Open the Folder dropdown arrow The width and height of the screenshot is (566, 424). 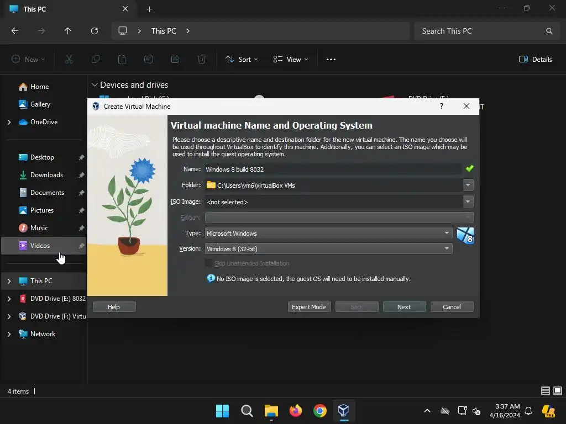[468, 185]
